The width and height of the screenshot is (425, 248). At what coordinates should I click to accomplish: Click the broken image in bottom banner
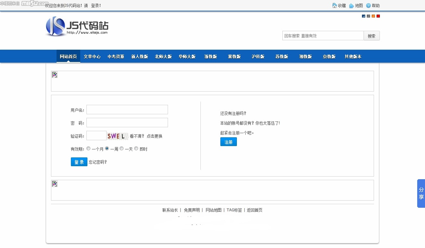click(55, 184)
